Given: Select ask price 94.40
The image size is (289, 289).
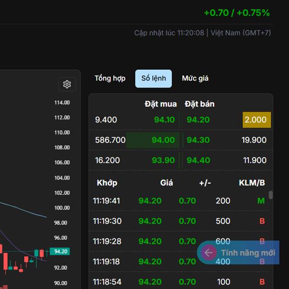Looking at the screenshot, I should (198, 160).
